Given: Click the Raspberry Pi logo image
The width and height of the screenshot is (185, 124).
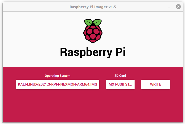Looking at the screenshot, I should 93,31.
